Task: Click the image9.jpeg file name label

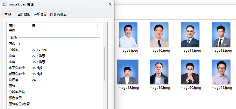Action: click(x=128, y=51)
